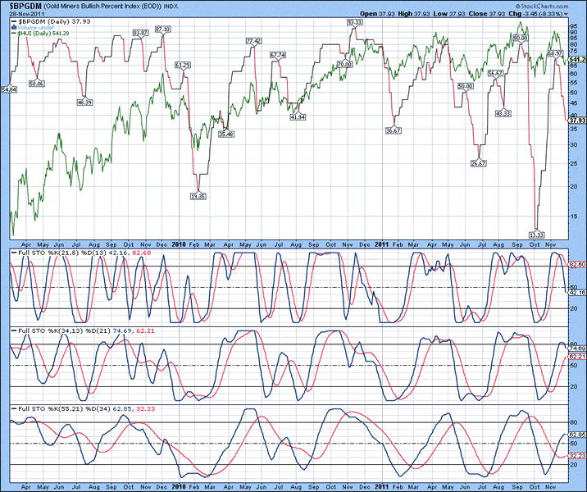Click the 13.33 low price label
Viewport: 587px width, 492px height.
tap(537, 235)
